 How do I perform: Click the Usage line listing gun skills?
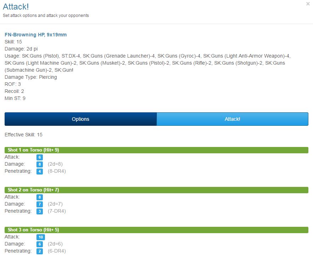tap(148, 63)
